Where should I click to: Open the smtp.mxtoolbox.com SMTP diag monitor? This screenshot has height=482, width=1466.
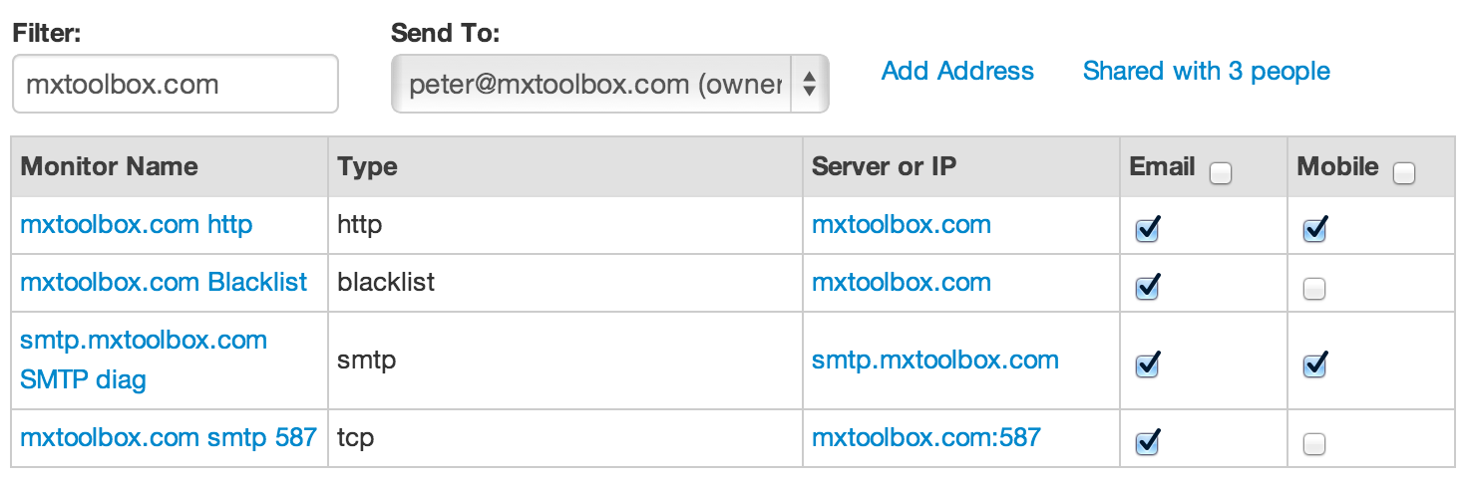144,360
